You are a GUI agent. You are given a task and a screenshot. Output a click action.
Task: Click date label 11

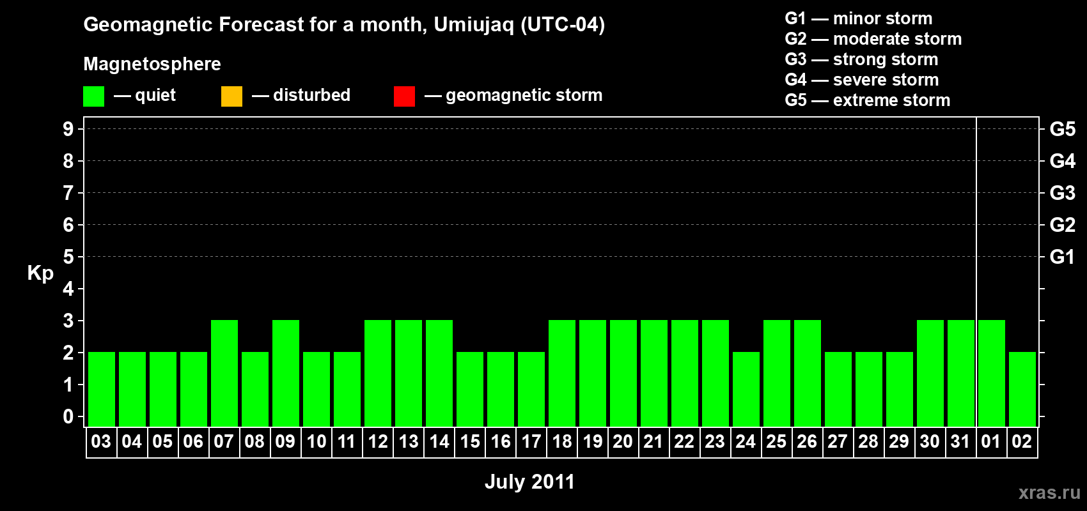pos(347,441)
